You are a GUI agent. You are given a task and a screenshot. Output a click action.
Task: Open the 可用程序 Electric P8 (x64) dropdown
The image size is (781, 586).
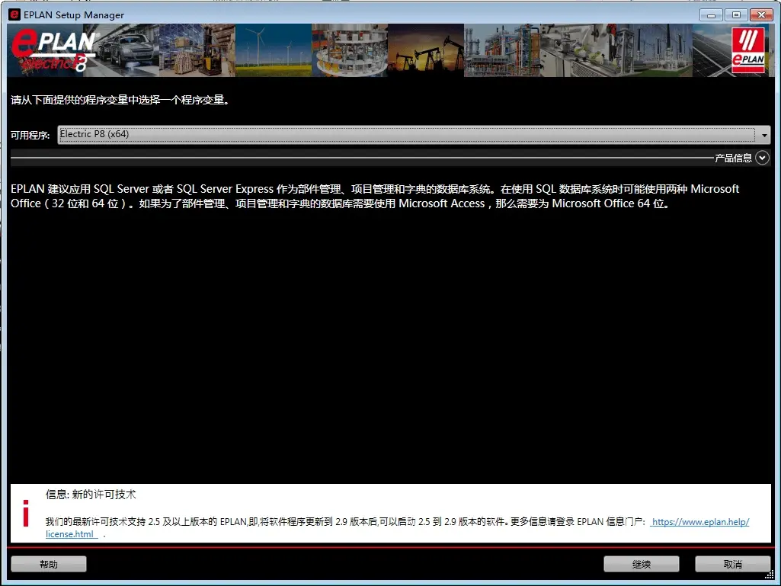click(x=414, y=135)
